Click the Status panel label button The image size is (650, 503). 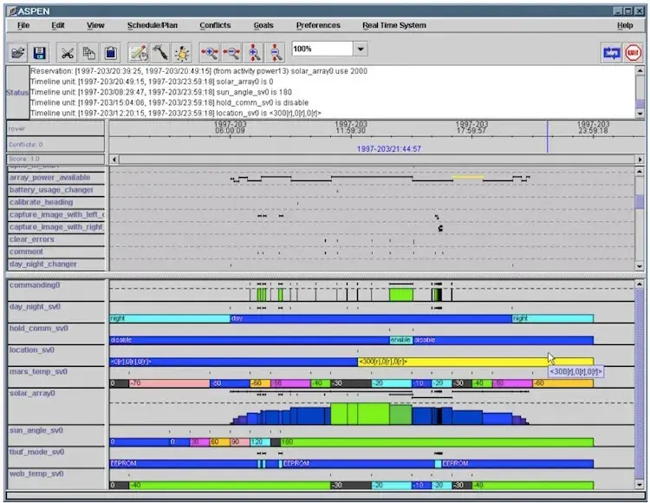(x=17, y=92)
